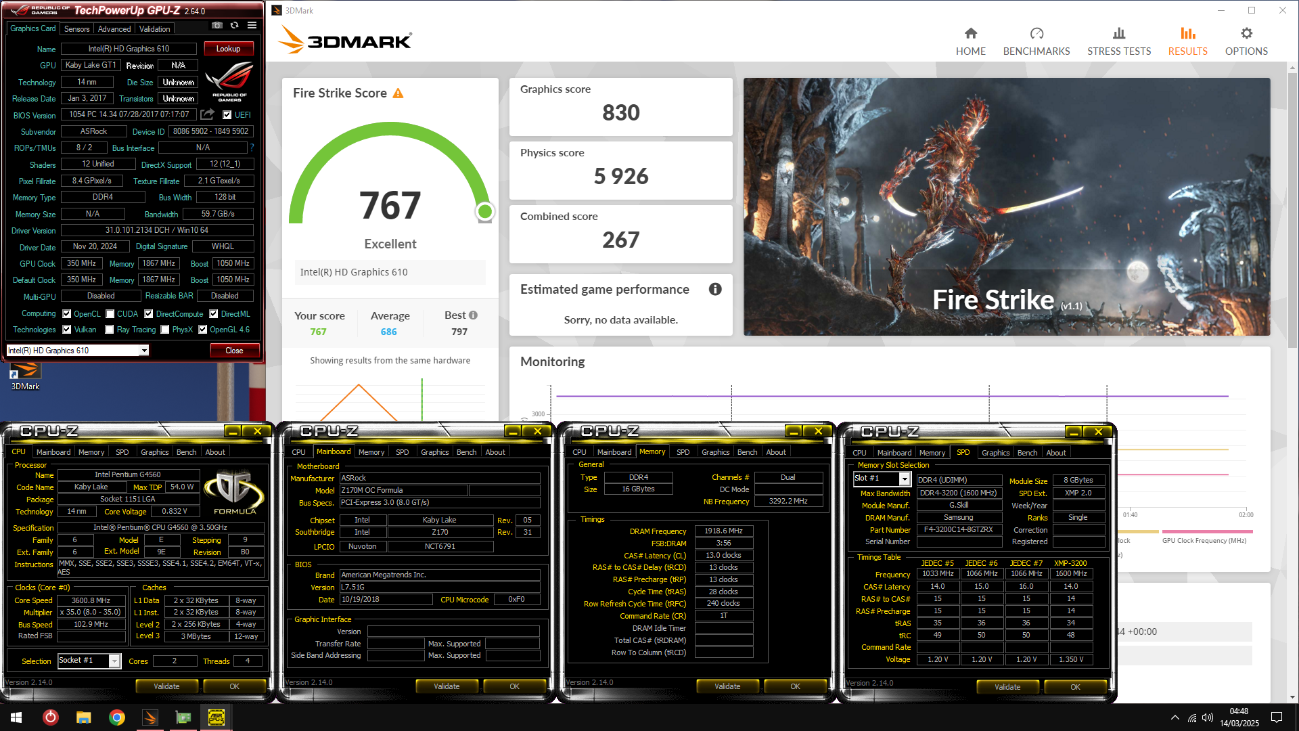Take a GPU-Z screenshot with the camera icon

click(216, 26)
